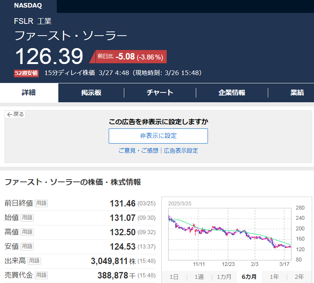Open the 業績 tab
314x283 pixels.
[x=297, y=93]
